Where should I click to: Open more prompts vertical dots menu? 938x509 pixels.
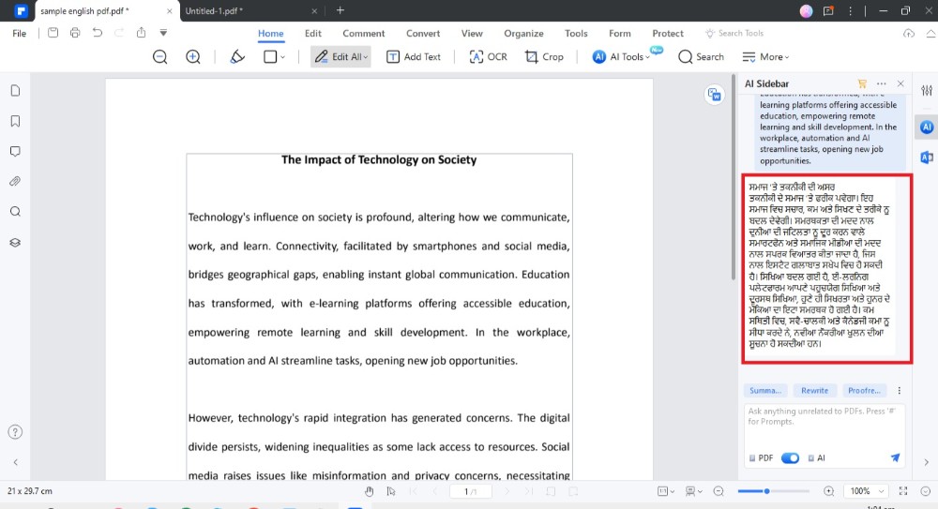click(900, 391)
